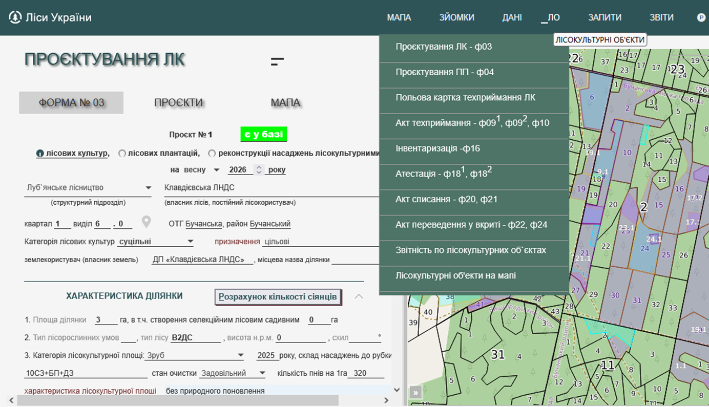Click the Ліси України tree logo icon
Screen dimensions: 709x407
tap(15, 17)
